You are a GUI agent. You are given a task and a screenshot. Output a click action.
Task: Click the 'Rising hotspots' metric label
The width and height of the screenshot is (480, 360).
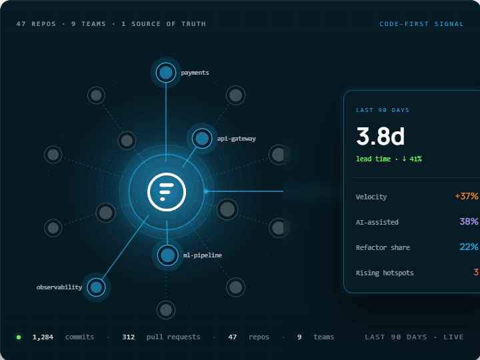click(385, 273)
